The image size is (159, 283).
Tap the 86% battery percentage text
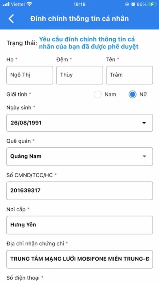pyautogui.click(x=141, y=4)
